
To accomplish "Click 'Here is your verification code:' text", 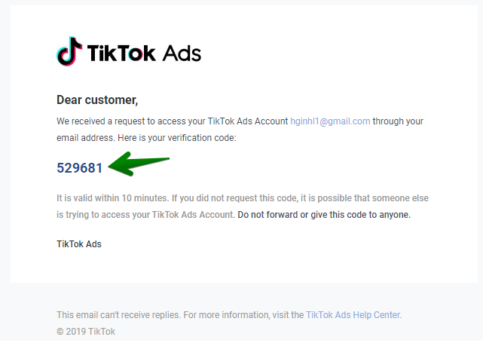I will pyautogui.click(x=177, y=138).
